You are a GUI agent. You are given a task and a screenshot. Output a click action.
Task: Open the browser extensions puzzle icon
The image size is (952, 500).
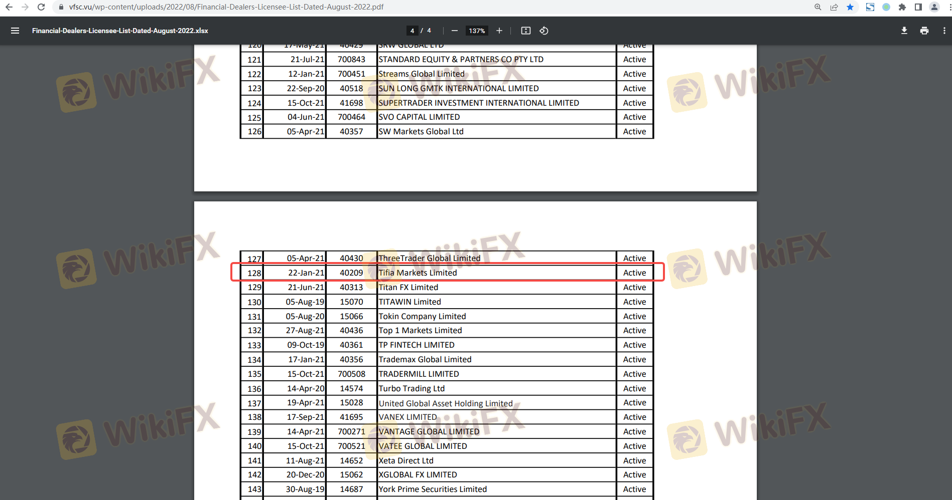[x=902, y=7]
